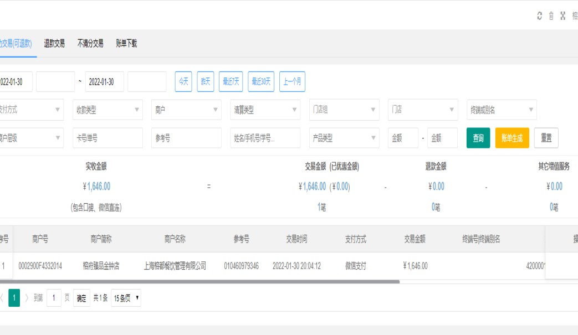Switch to the 不清分交易 tab
The width and height of the screenshot is (578, 335).
coord(90,44)
